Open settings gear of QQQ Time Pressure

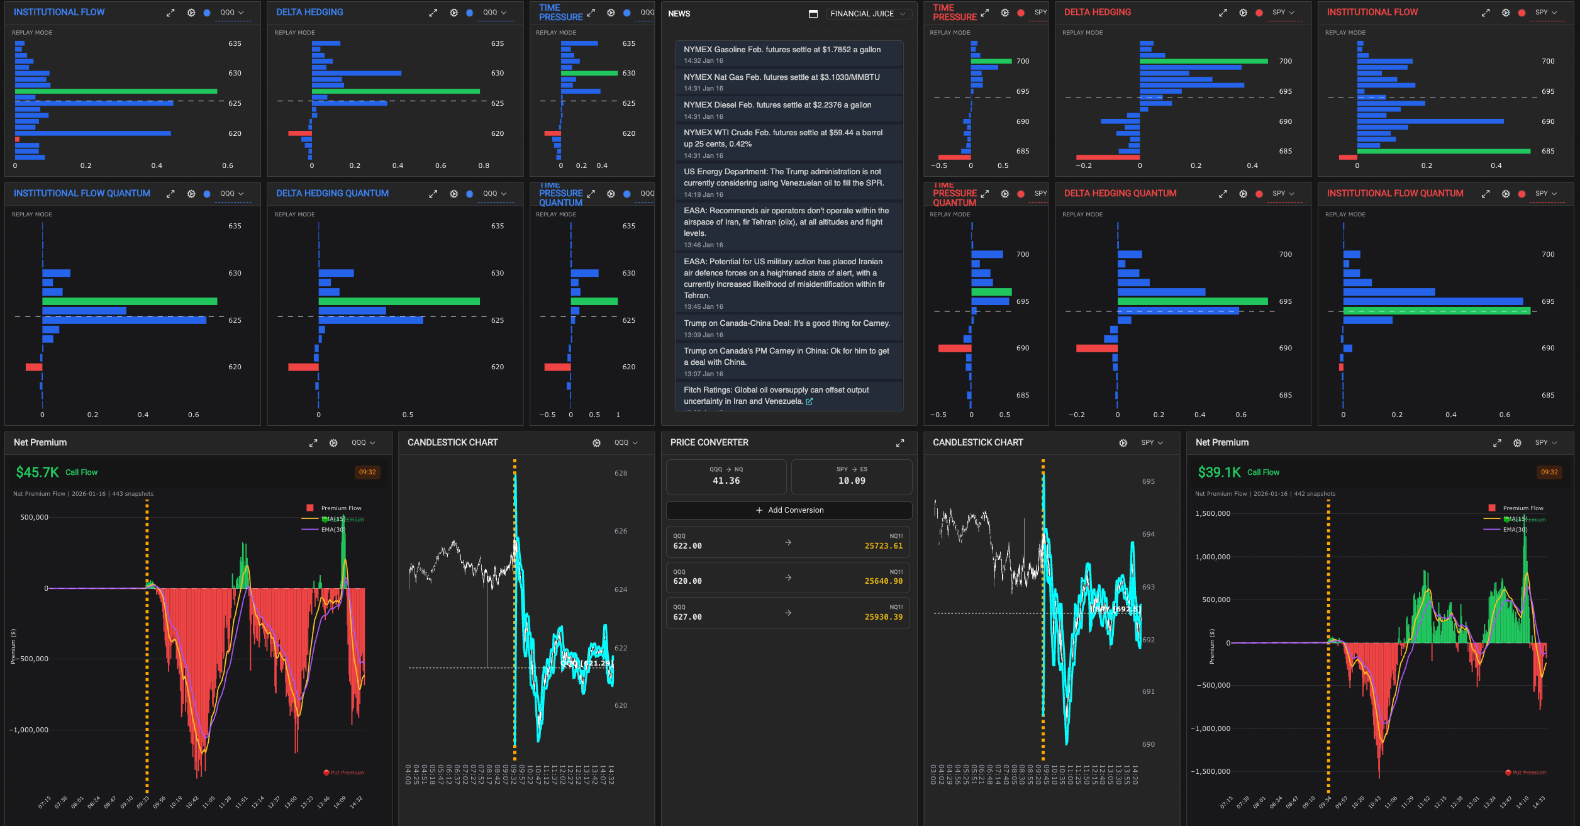(x=611, y=13)
